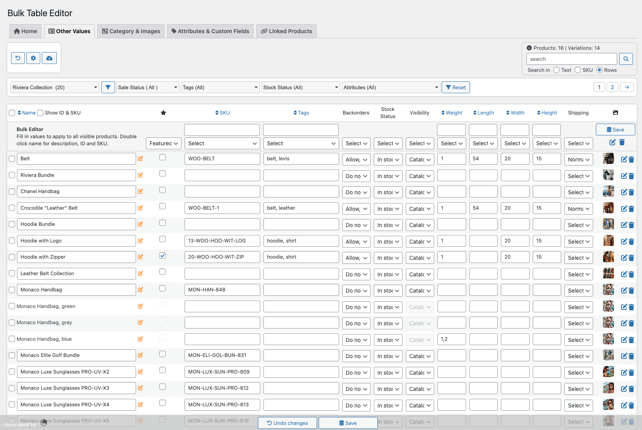642x430 pixels.
Task: Click the Undo changes button at bottom
Action: click(287, 422)
